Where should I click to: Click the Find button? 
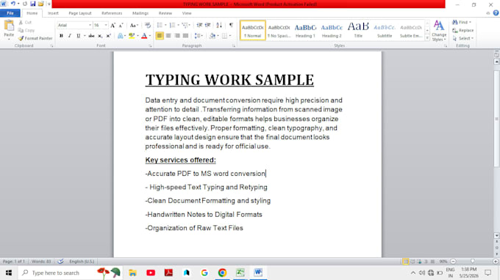click(x=462, y=22)
